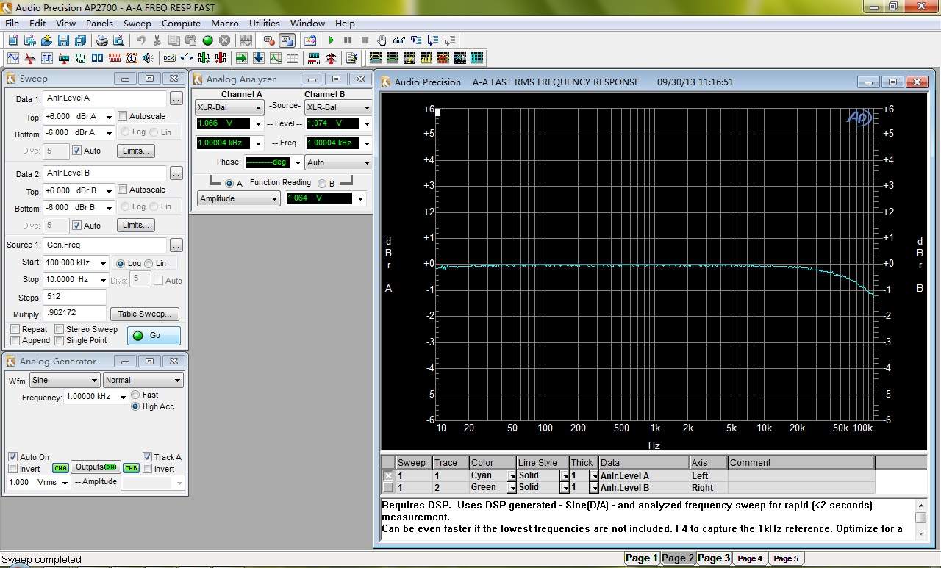Click the green Run macro play icon

click(332, 40)
